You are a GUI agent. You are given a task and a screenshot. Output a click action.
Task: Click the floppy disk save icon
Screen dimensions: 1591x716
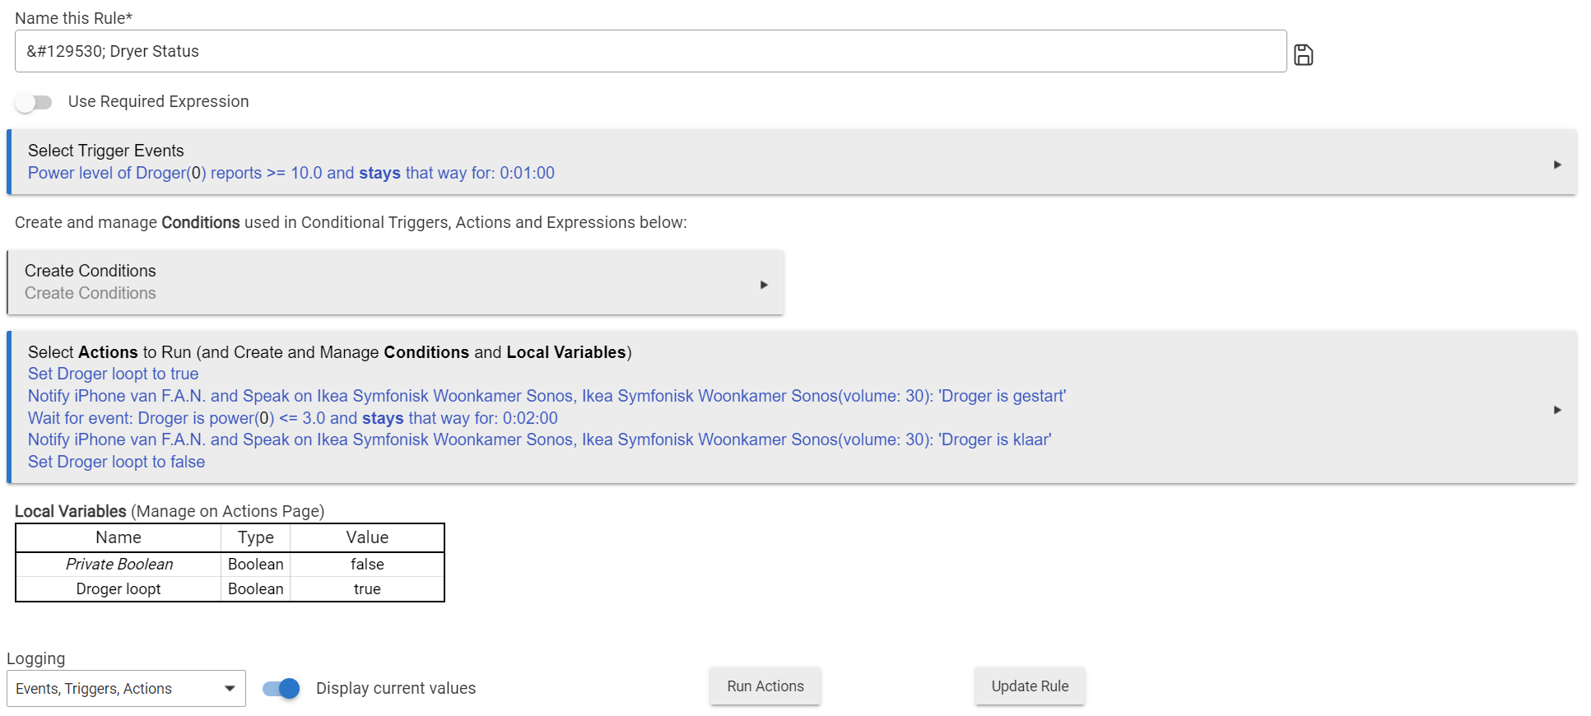(1303, 55)
